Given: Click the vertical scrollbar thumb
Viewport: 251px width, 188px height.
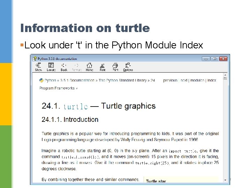Looking at the screenshot, I should pyautogui.click(x=225, y=78).
